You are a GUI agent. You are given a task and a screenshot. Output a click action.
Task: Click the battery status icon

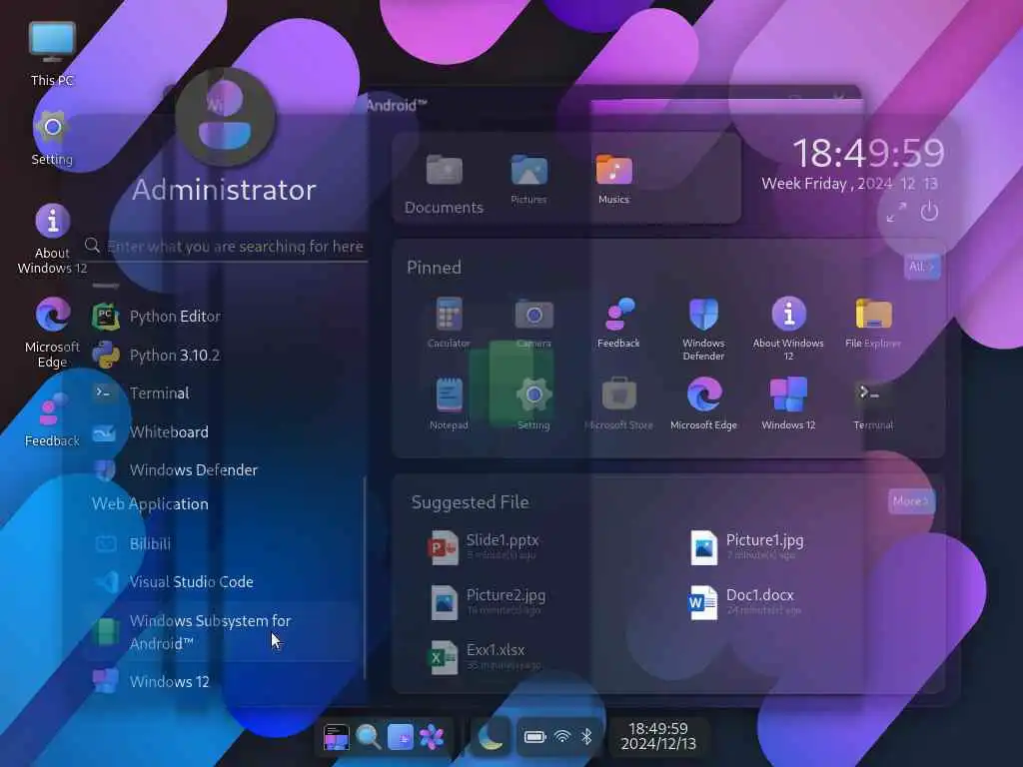(x=534, y=737)
